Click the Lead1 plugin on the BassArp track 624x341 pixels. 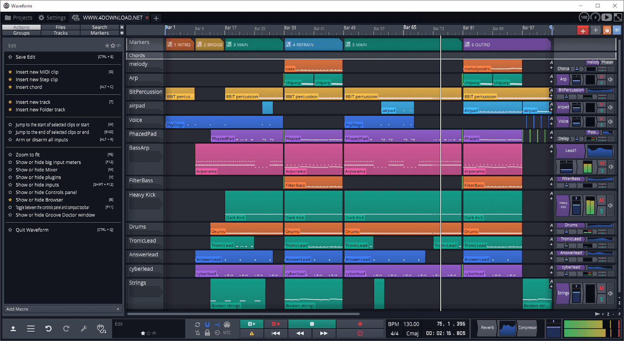tap(571, 150)
